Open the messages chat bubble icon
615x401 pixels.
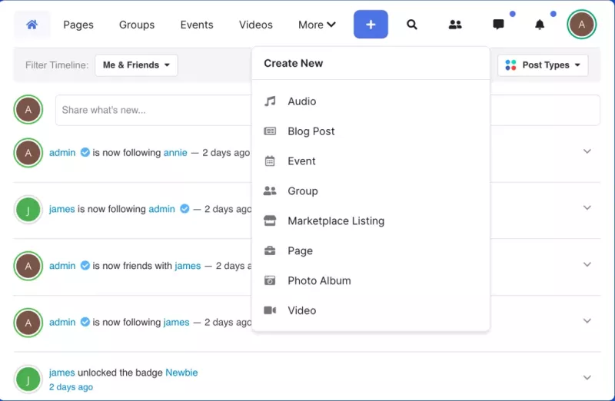click(x=498, y=25)
